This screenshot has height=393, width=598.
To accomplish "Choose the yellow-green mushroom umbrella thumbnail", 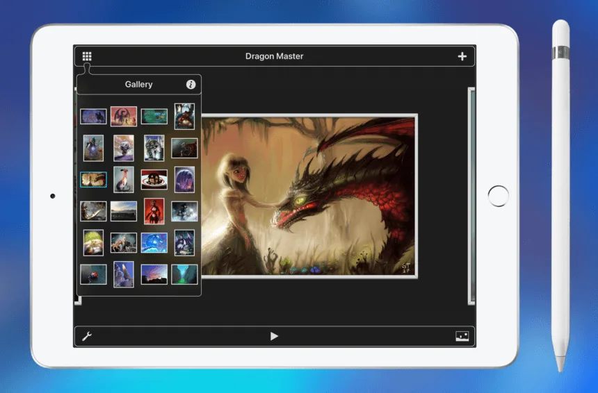I will click(x=93, y=243).
